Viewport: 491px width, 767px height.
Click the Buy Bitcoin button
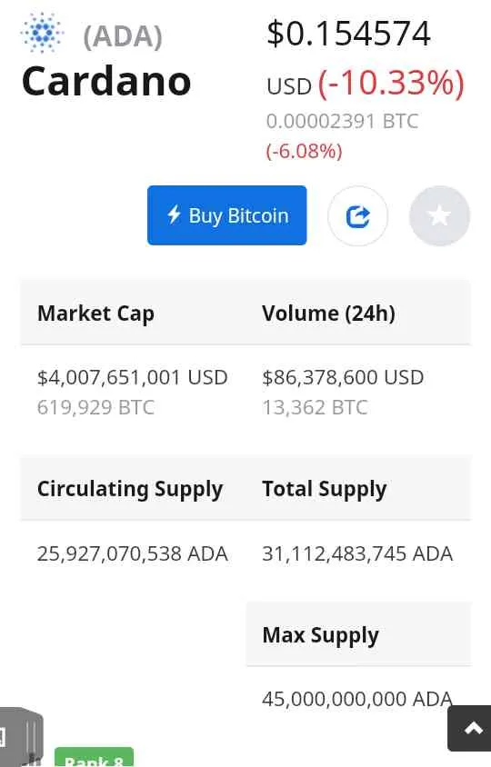pyautogui.click(x=227, y=215)
